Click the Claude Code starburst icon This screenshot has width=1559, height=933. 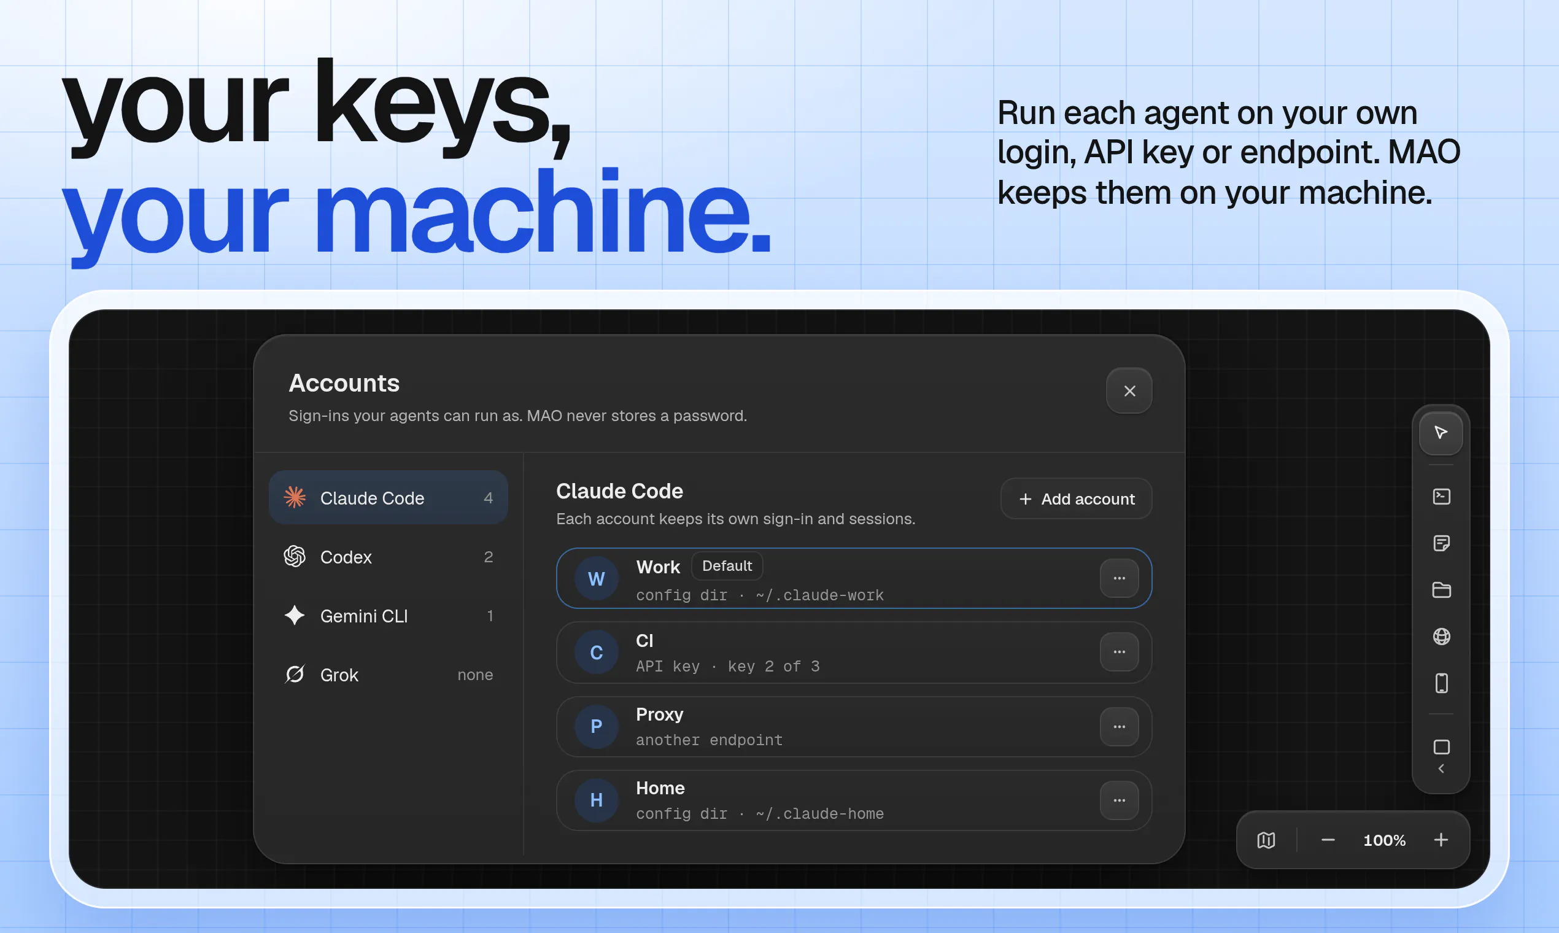click(294, 497)
